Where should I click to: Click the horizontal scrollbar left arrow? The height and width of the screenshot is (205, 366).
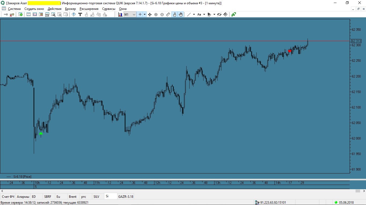point(2,191)
